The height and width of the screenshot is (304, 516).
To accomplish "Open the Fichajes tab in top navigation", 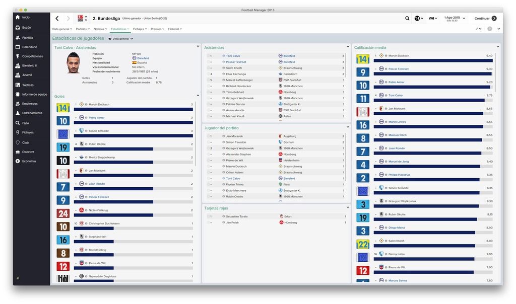I will (x=140, y=29).
